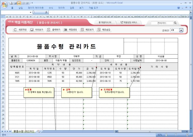Click the 엑셀상담 서비스 tab link
Image resolution: width=193 pixels, height=137 pixels.
129,23
